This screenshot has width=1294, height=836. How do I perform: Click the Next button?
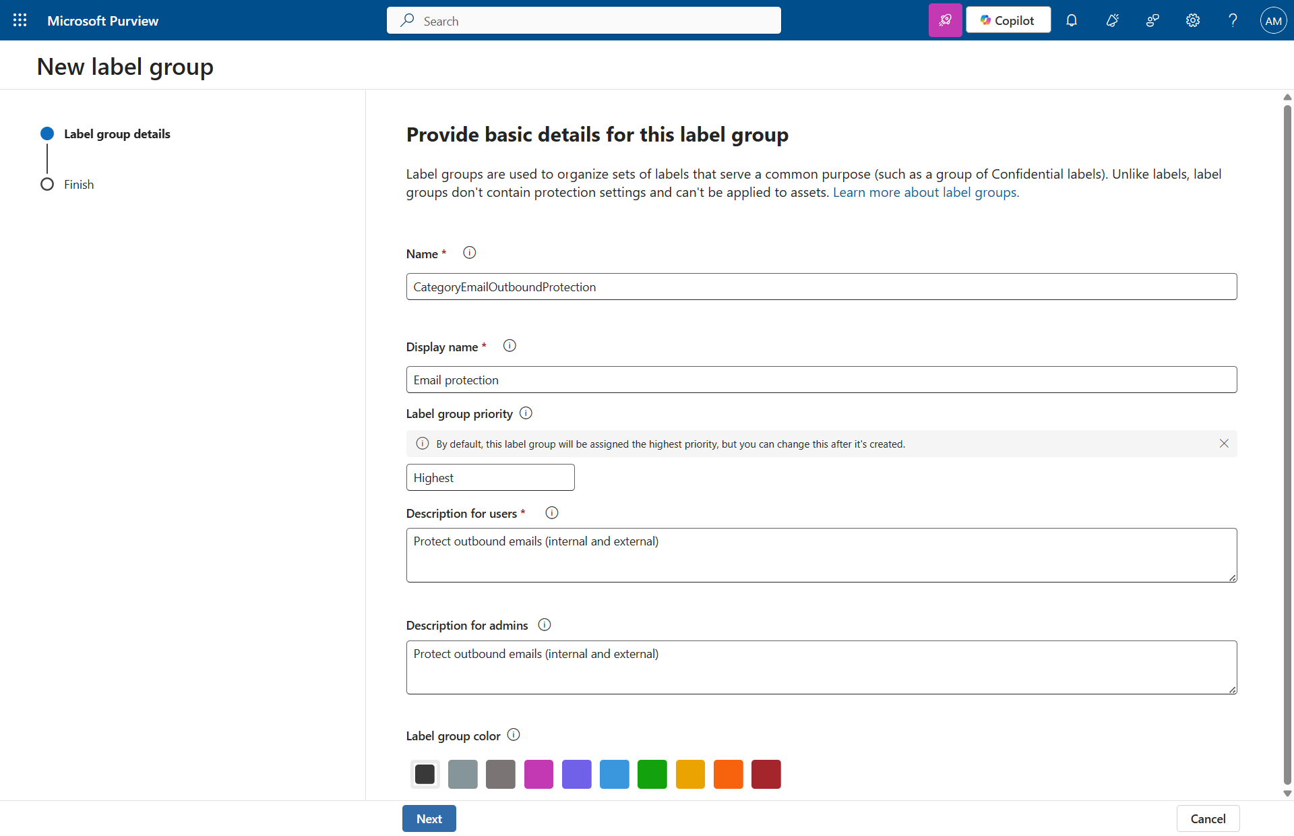(429, 818)
